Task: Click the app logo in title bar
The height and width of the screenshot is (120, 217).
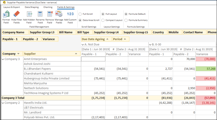Action: tap(4, 2)
